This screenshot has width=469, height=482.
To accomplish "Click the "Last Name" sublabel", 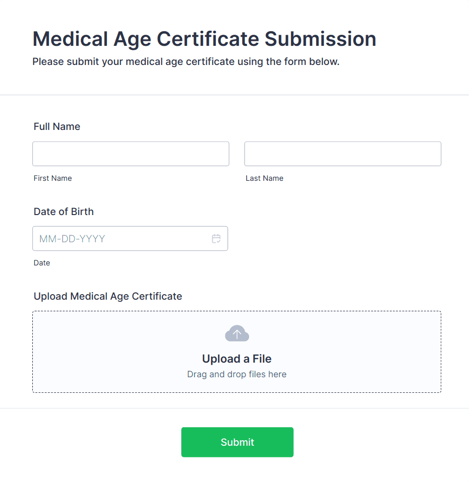I will coord(264,178).
